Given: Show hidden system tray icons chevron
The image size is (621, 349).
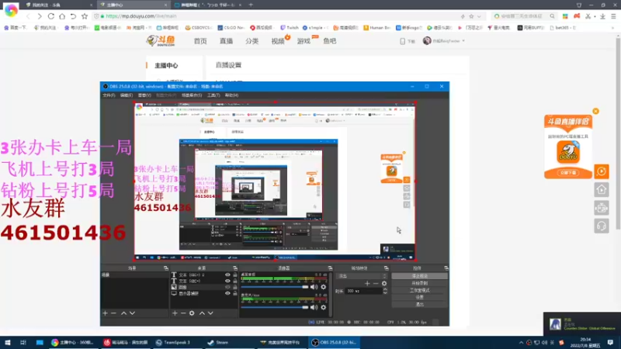Looking at the screenshot, I should pyautogui.click(x=521, y=343).
